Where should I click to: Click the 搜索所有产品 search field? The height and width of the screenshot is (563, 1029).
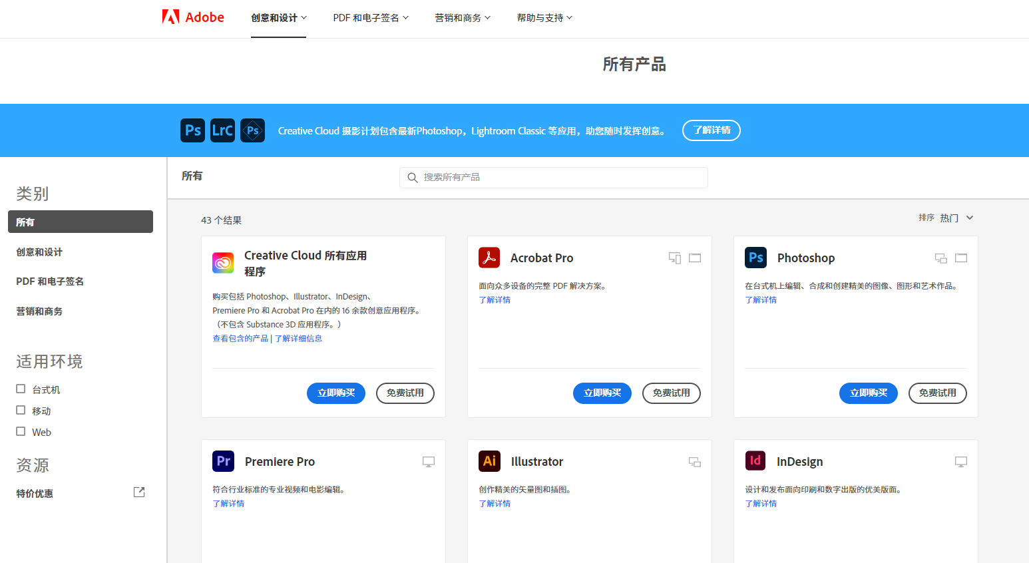tap(559, 178)
